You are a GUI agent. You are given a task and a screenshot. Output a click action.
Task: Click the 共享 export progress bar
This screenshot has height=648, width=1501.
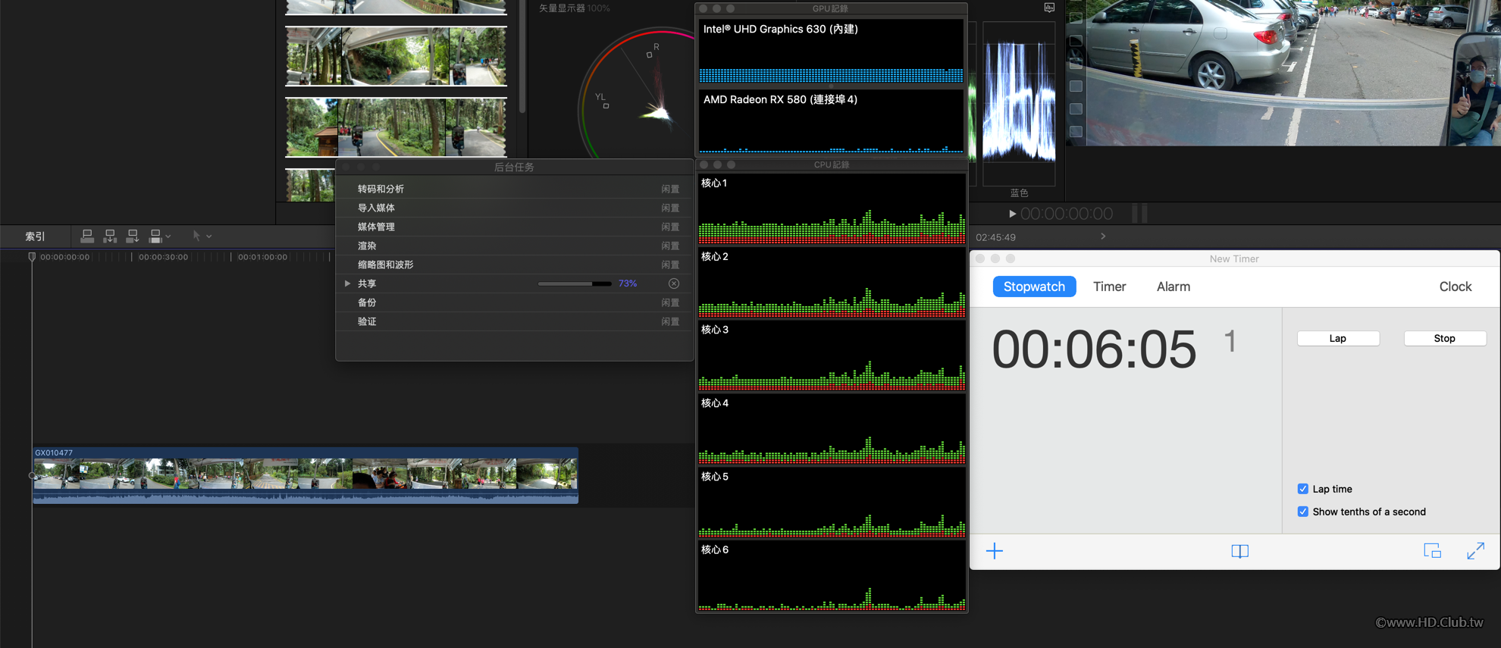[x=575, y=283]
